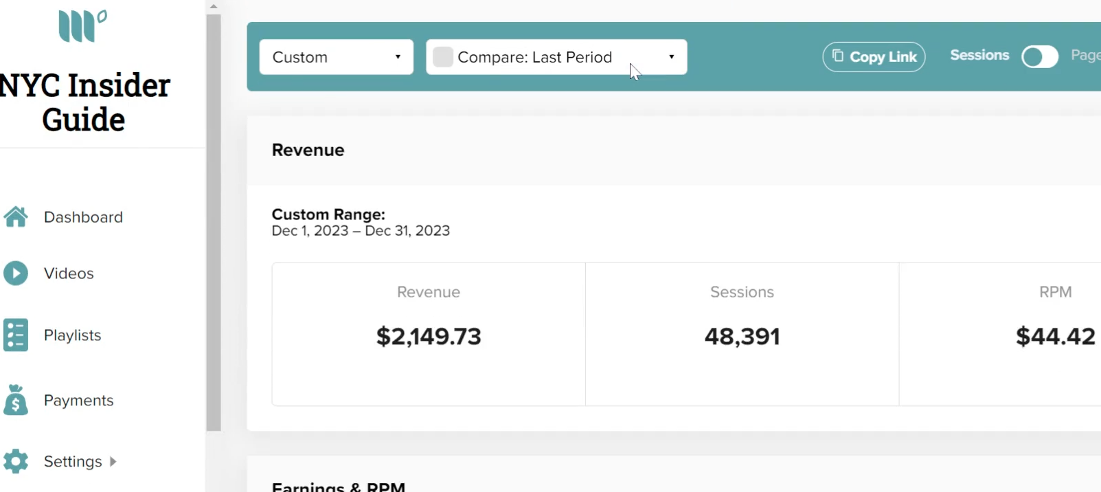This screenshot has width=1101, height=492.
Task: Open Dashboard in the sidebar
Action: click(x=83, y=217)
